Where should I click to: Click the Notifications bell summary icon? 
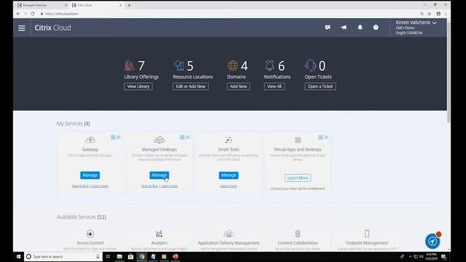point(269,65)
